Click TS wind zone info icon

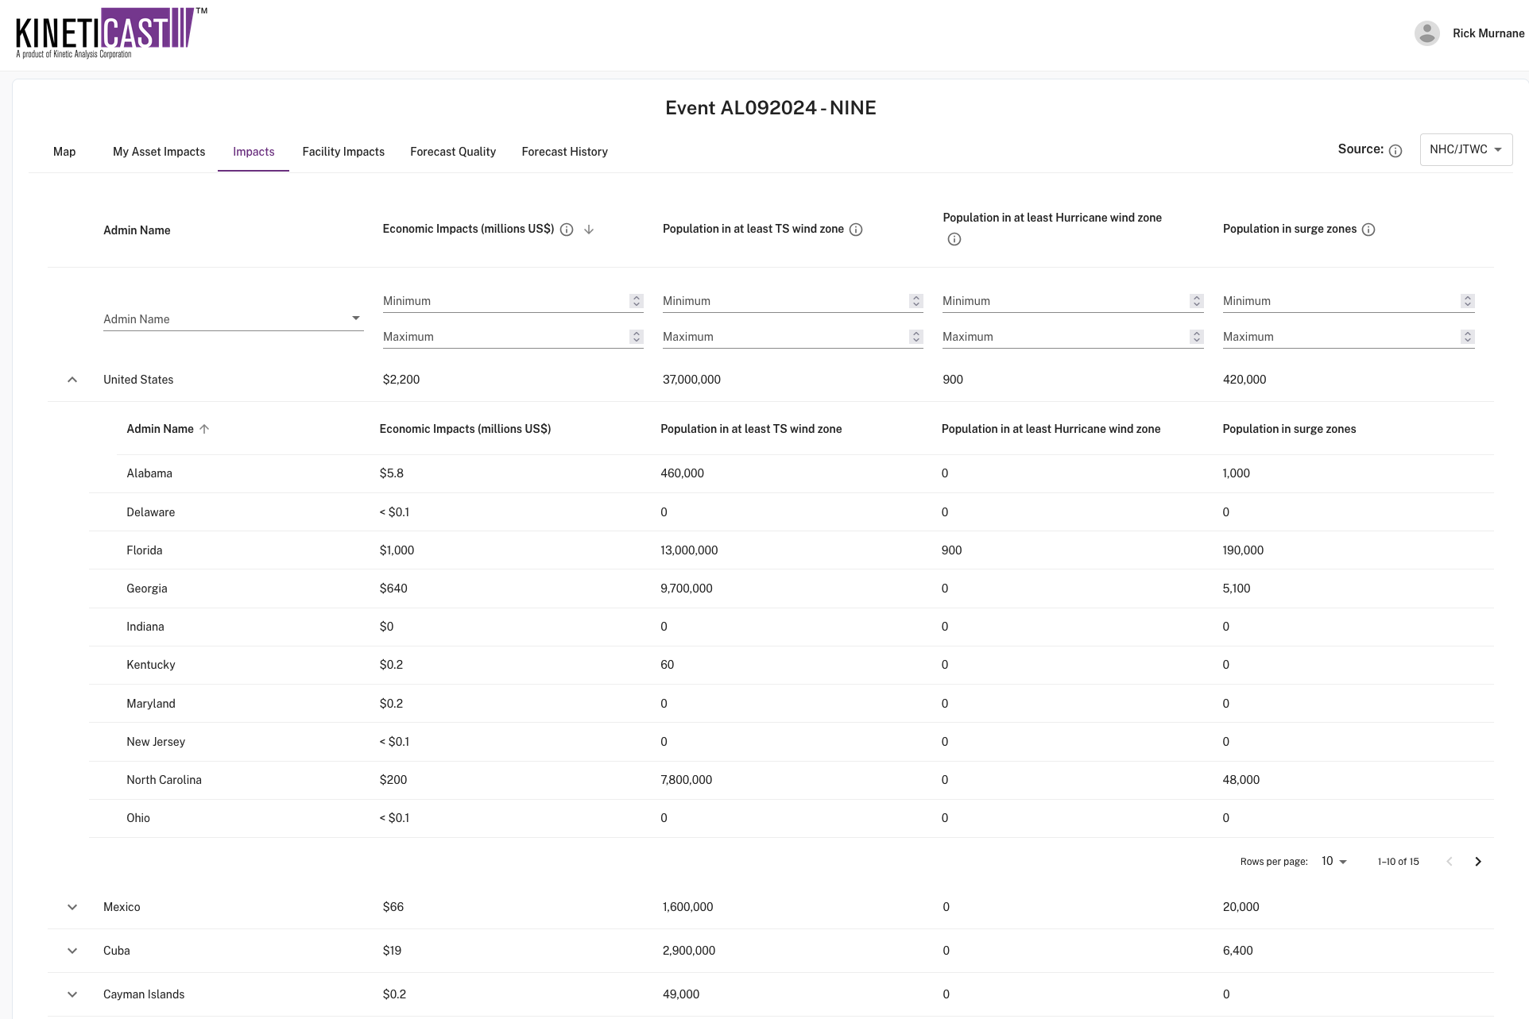click(856, 230)
